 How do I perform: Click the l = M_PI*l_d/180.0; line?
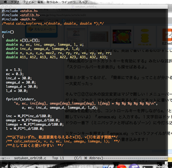point(25,128)
